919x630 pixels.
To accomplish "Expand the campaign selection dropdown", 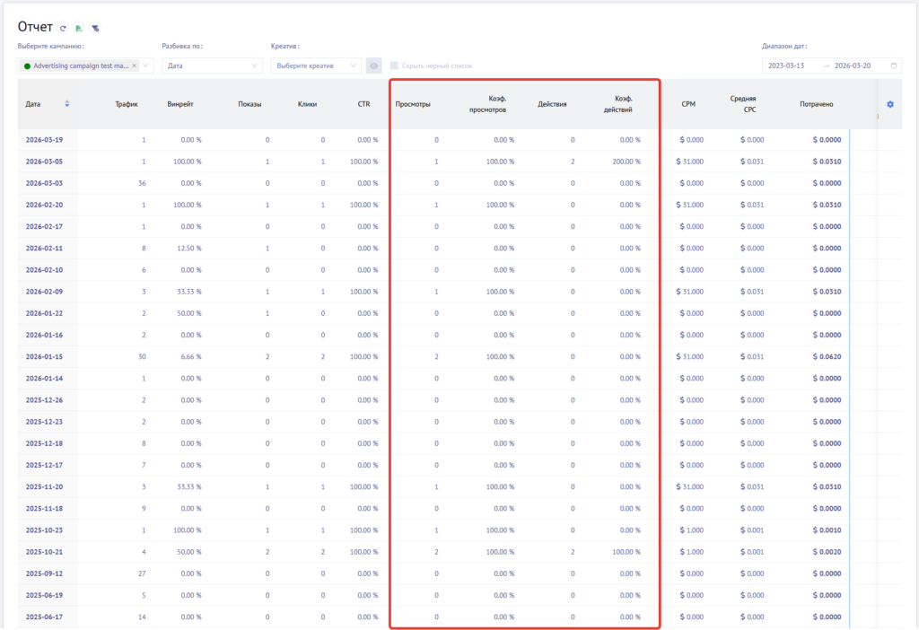I will click(146, 66).
